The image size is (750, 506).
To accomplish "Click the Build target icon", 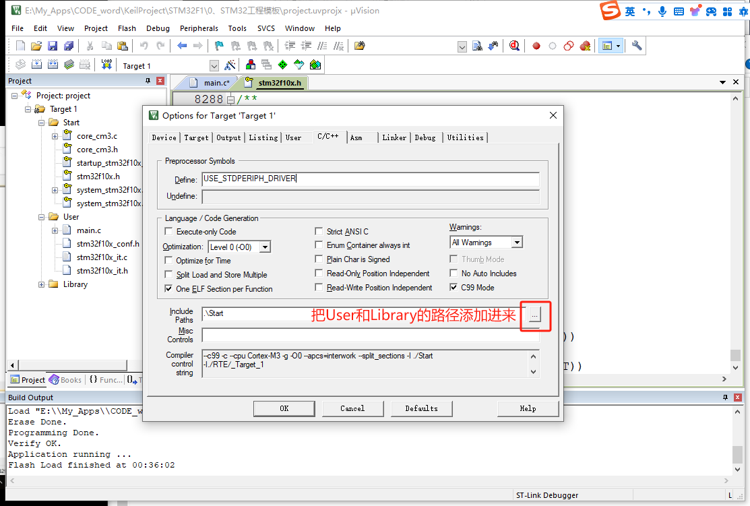I will (x=37, y=65).
